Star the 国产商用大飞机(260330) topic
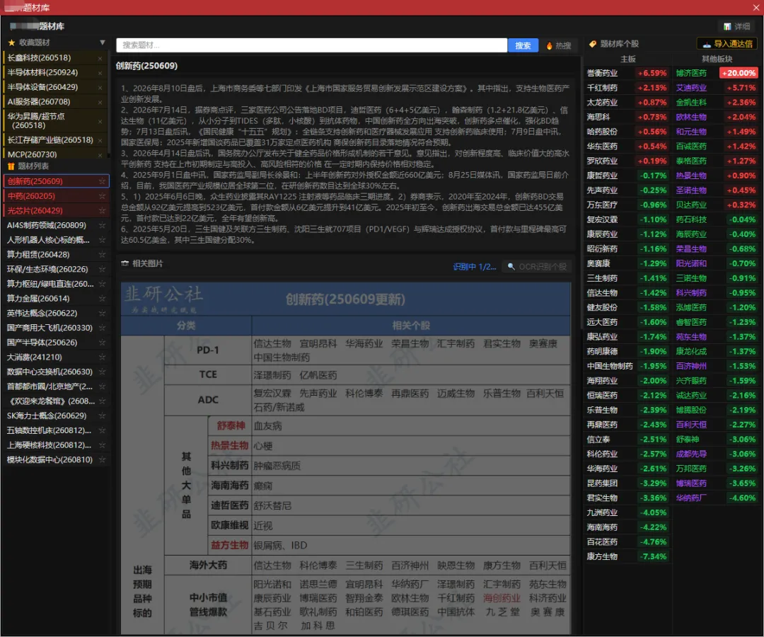The height and width of the screenshot is (637, 764). [102, 328]
